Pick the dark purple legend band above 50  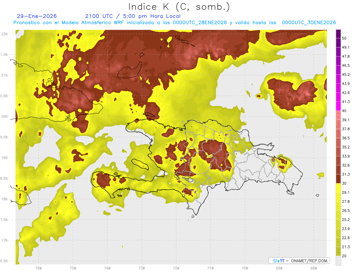pyautogui.click(x=338, y=34)
